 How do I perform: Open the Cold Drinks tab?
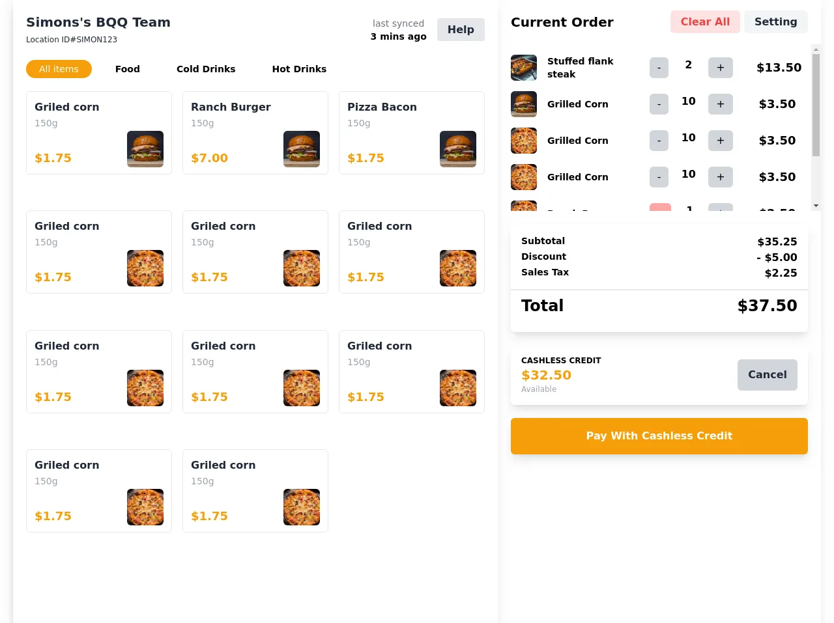click(x=206, y=69)
